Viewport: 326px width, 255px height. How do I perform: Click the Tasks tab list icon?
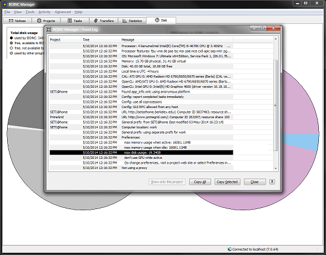[x=69, y=20]
